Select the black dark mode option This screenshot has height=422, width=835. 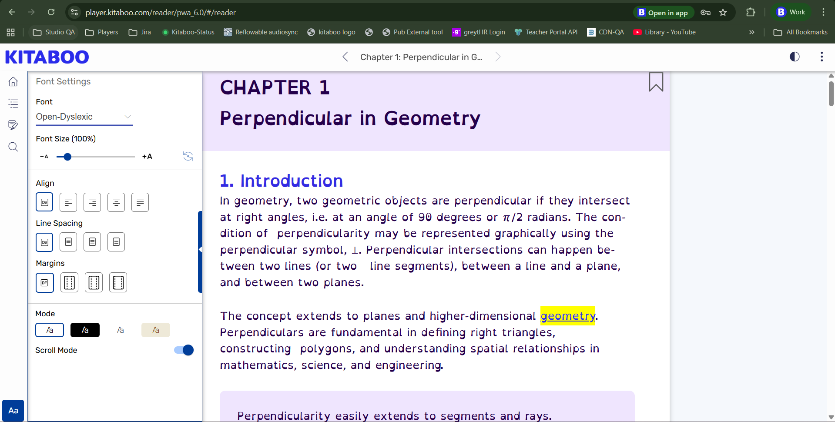click(85, 330)
